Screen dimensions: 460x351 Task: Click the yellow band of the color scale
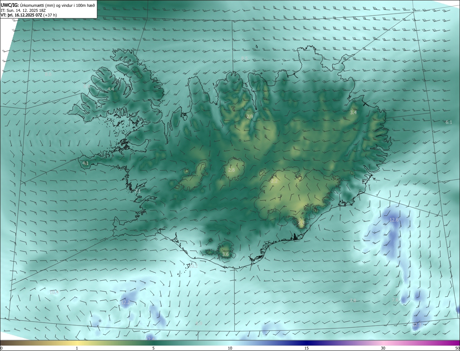coord(77,343)
